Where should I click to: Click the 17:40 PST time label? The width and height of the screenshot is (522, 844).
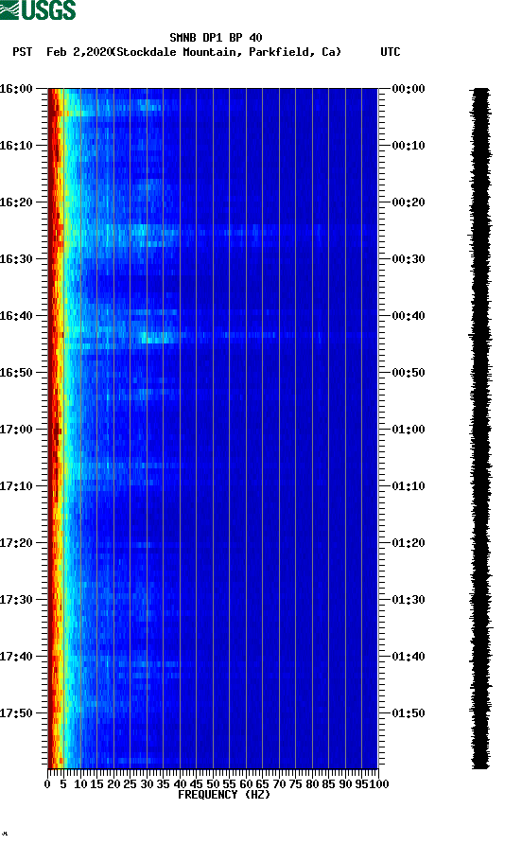tap(16, 657)
